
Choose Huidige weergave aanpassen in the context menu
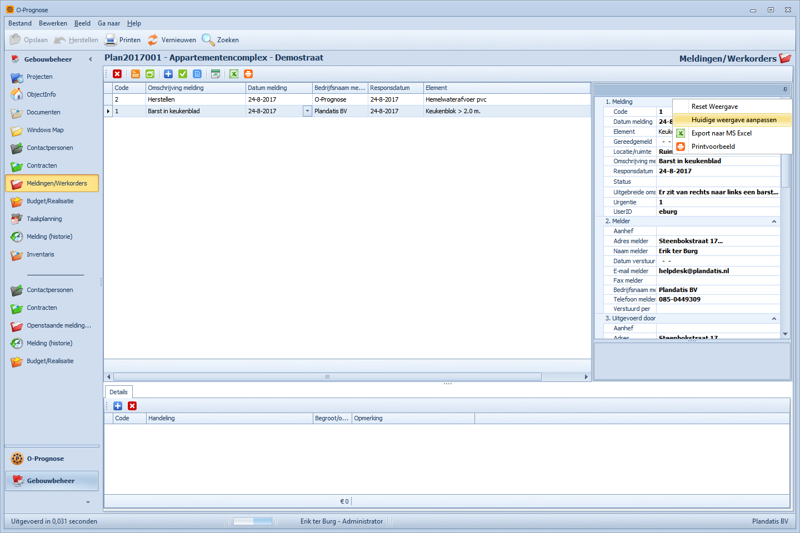tap(732, 120)
